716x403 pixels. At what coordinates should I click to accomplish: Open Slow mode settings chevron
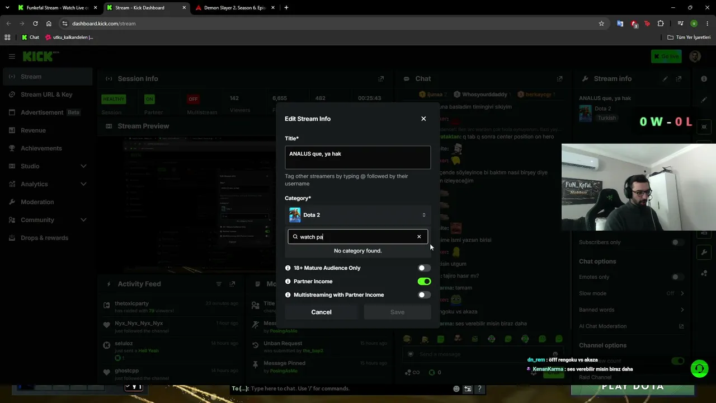pos(682,293)
